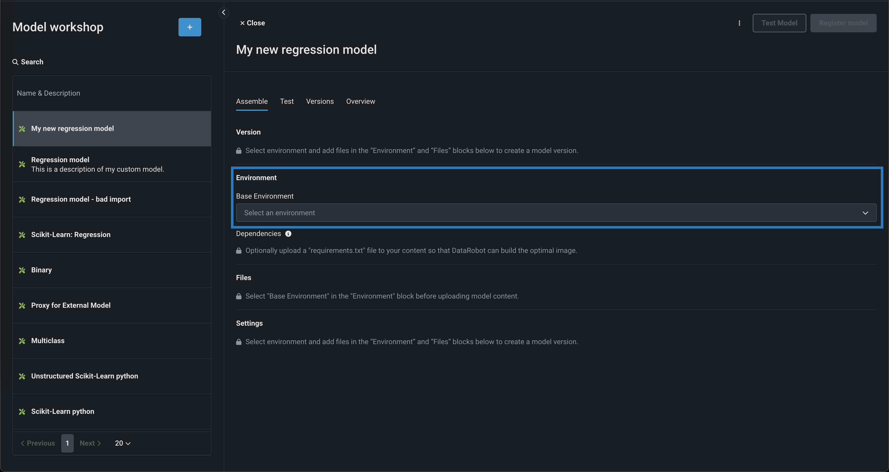
Task: Open the three-dot more actions menu
Action: [x=739, y=23]
